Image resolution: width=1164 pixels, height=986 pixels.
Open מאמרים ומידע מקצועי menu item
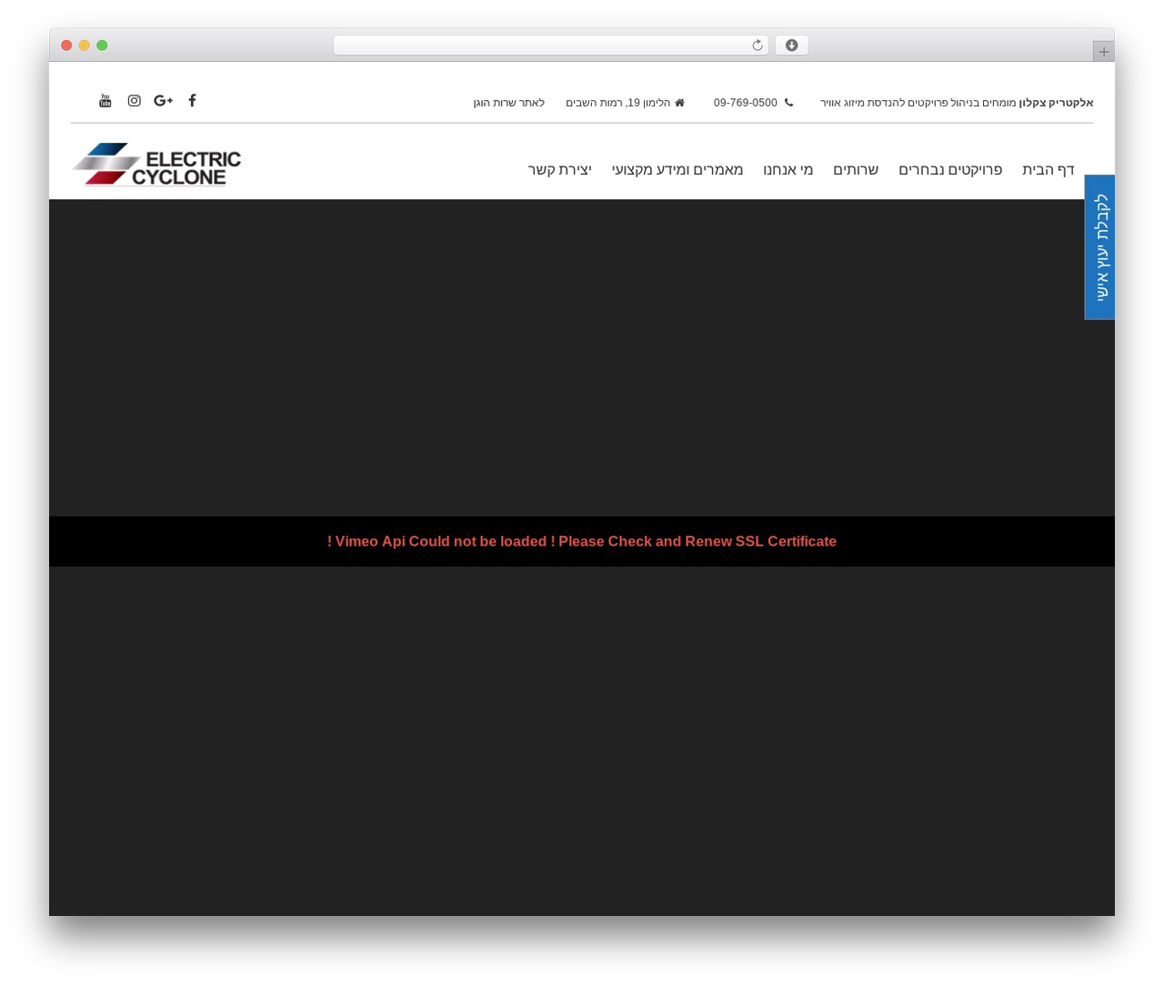pos(677,170)
